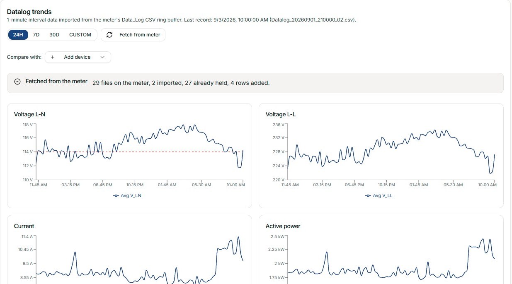
Task: Click the 110 V axis label on Voltage L-N
Action: (28, 180)
